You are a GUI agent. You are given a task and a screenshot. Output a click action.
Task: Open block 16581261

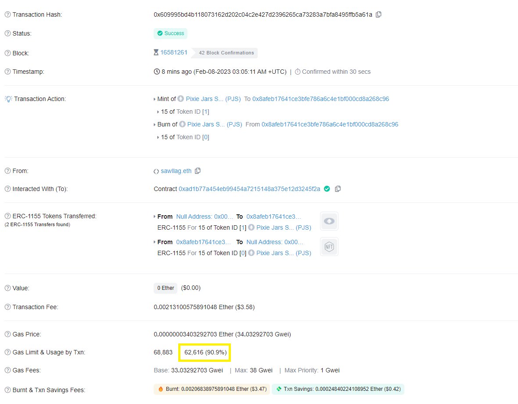174,53
